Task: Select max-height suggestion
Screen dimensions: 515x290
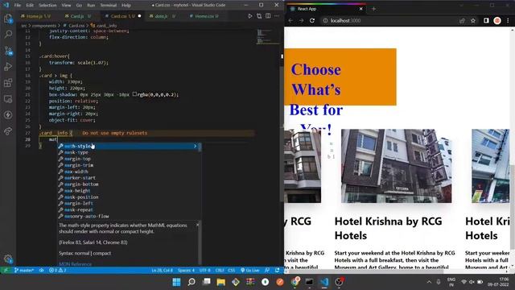Action: (129, 191)
